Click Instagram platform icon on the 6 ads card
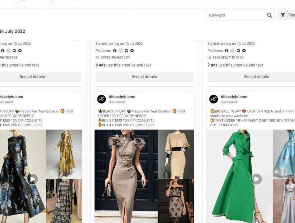This screenshot has width=295, height=223. (x=121, y=51)
